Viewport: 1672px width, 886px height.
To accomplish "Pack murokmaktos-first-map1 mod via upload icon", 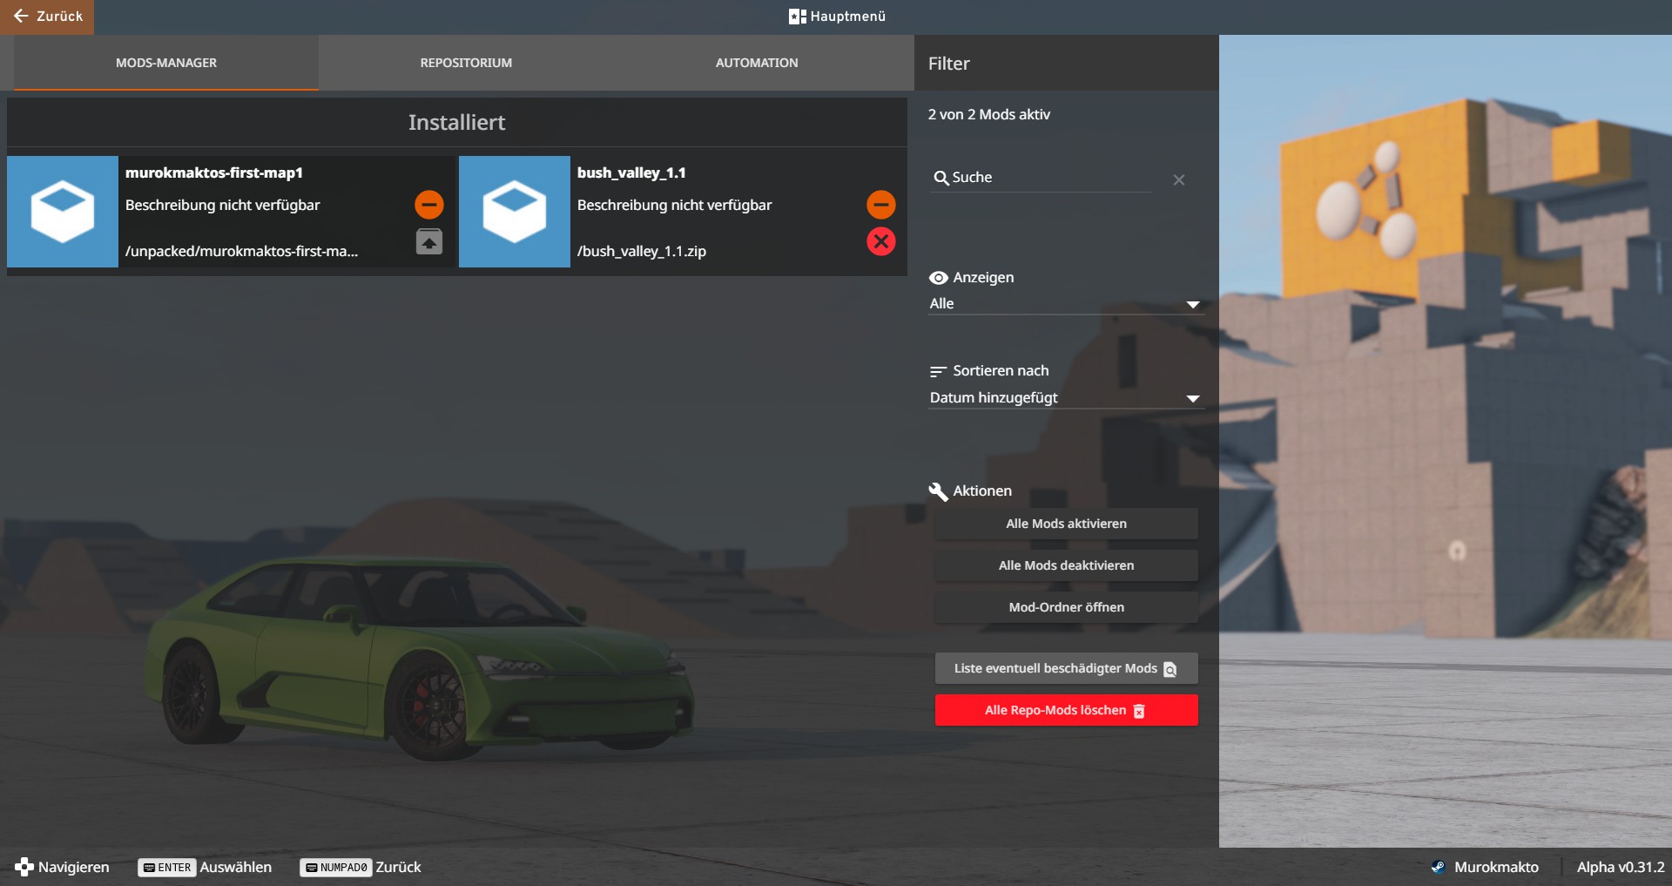I will [428, 241].
